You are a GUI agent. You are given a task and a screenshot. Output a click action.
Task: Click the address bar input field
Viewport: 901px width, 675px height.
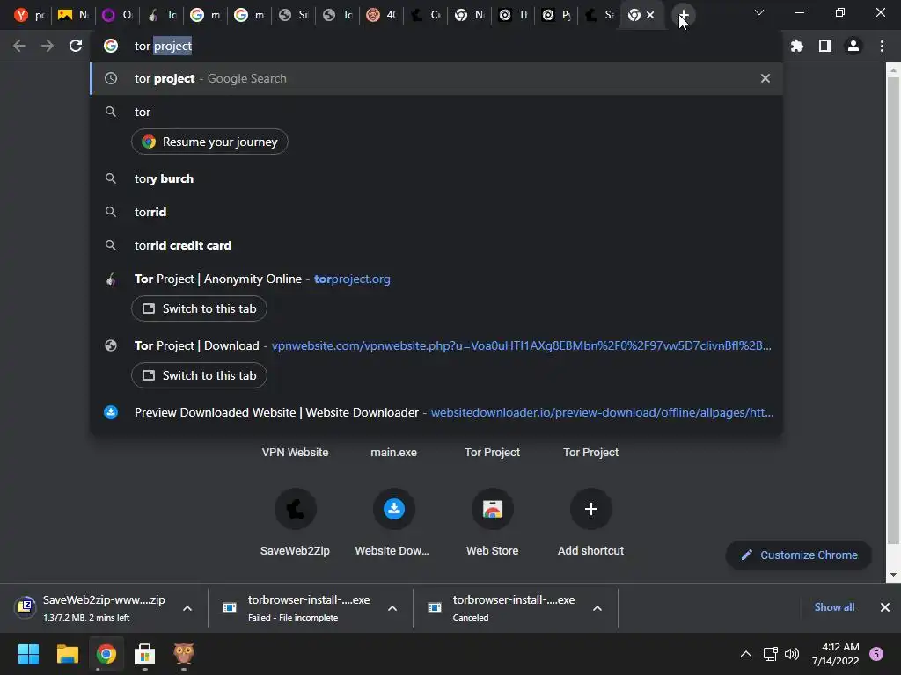click(x=436, y=46)
